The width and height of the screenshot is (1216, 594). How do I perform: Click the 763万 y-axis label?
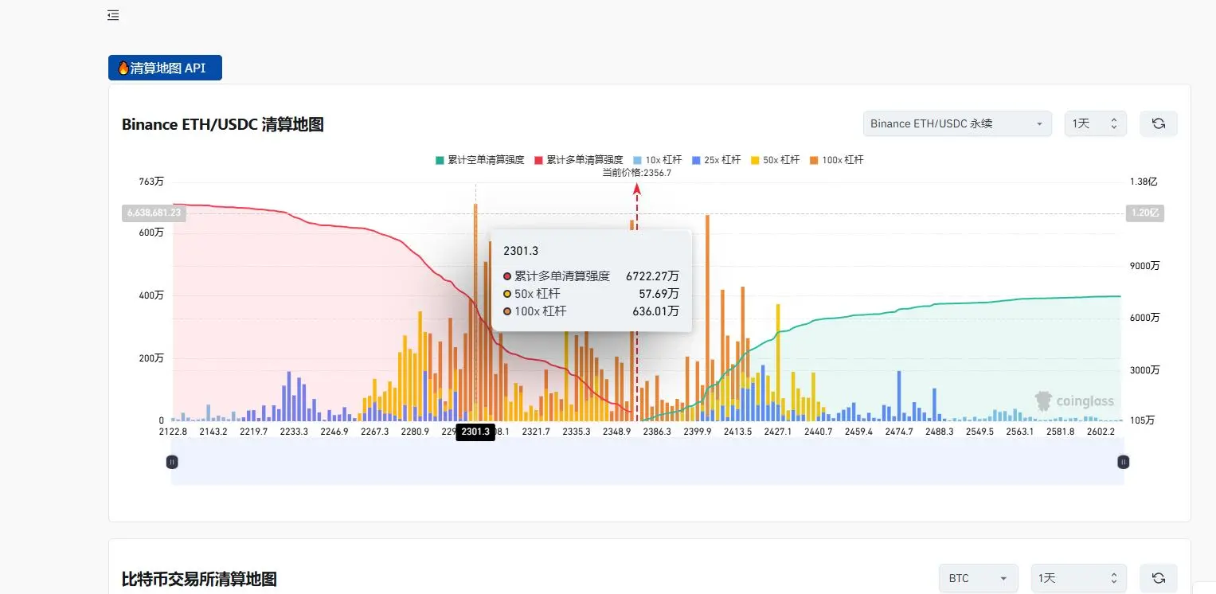[x=151, y=182]
